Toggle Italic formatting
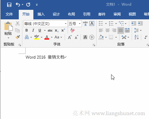The height and width of the screenshot is (119, 149). [33, 30]
